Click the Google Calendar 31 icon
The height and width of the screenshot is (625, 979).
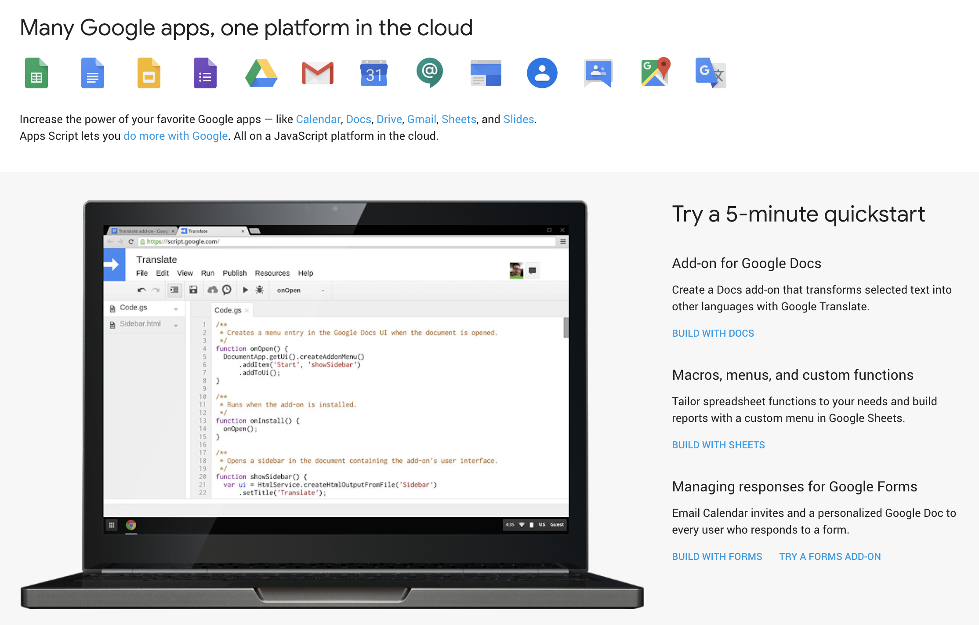pyautogui.click(x=373, y=73)
